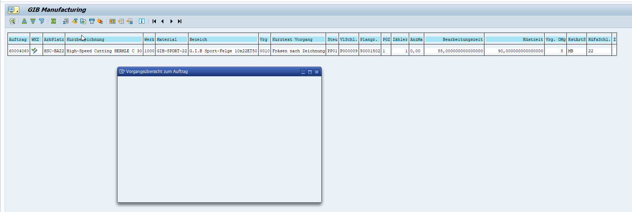Click order number 60004060 cell
The image size is (632, 212).
click(x=19, y=51)
